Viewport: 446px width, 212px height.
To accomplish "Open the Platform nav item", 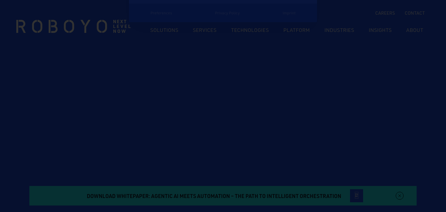I will coord(296,30).
